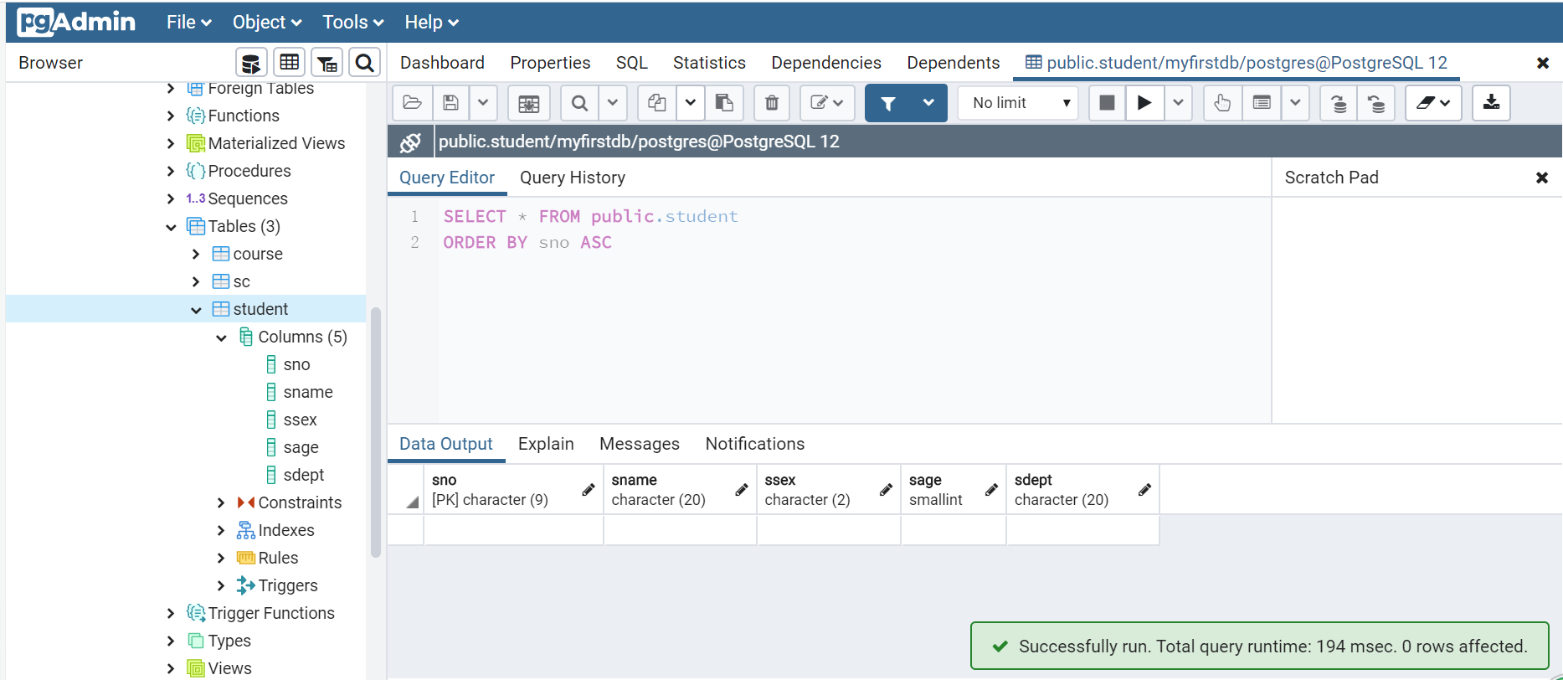This screenshot has height=680, width=1563.
Task: Click the Open File folder icon
Action: 412,103
